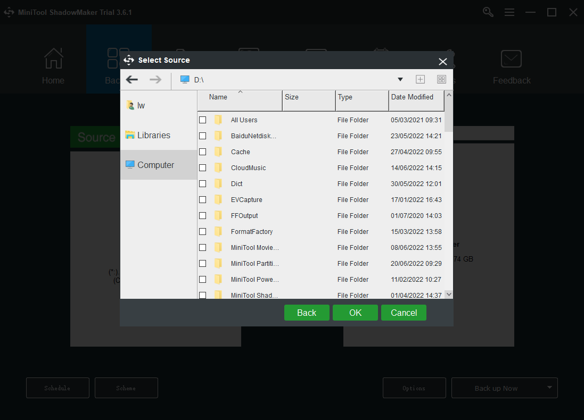
Task: Click the date 01/07/2020 14:03
Action: [x=416, y=215]
